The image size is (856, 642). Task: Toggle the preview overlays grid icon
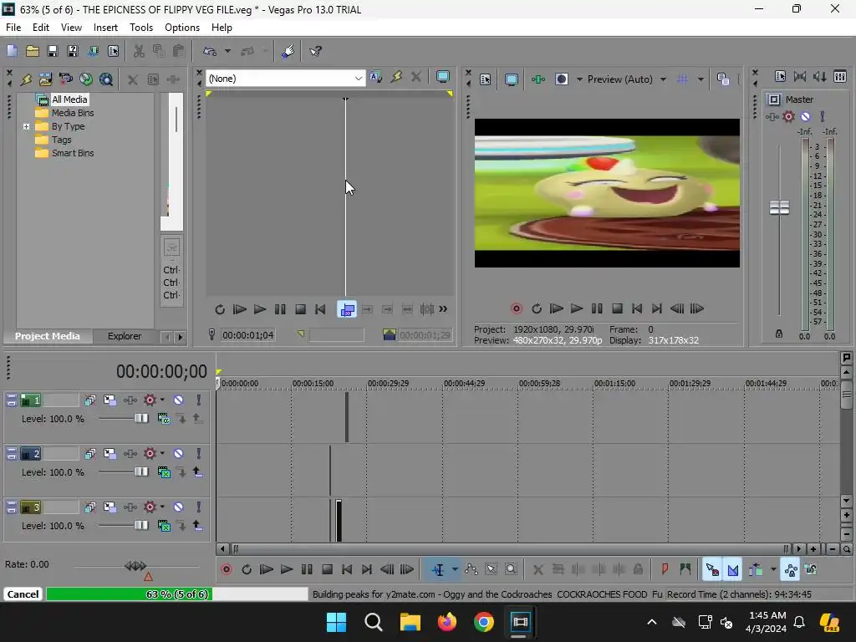coord(682,79)
